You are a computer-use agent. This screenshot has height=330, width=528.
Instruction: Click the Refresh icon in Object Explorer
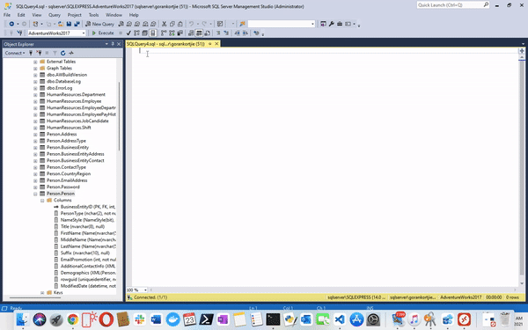(62, 53)
